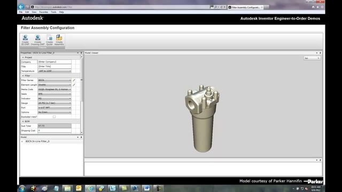Open the Media Code dropdown
This screenshot has width=342, height=192.
[55, 89]
